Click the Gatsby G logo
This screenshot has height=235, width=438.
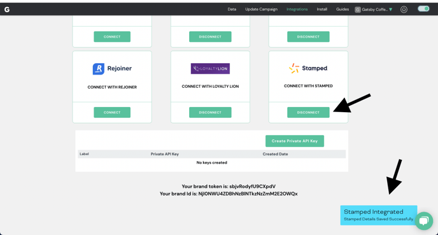click(x=7, y=10)
